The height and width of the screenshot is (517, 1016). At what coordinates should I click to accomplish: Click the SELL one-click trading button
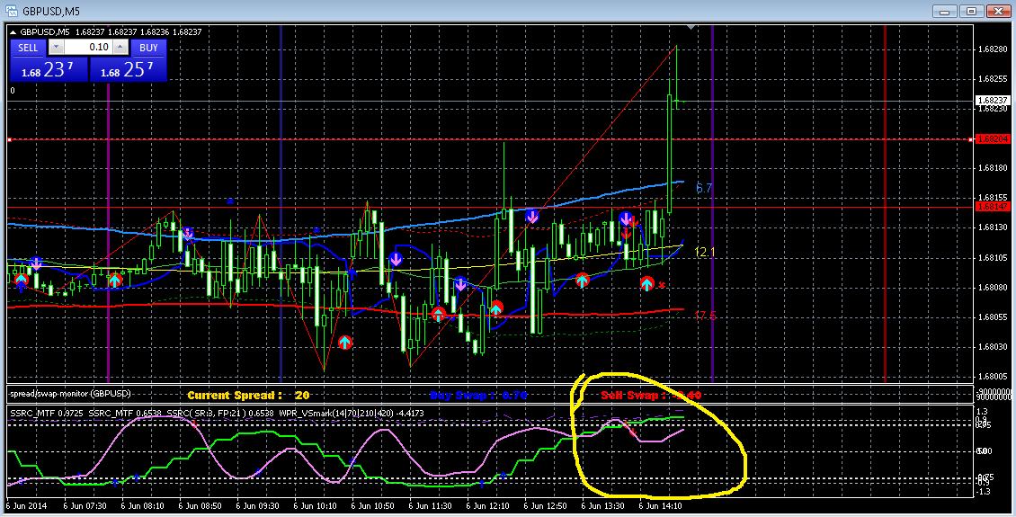click(x=28, y=48)
